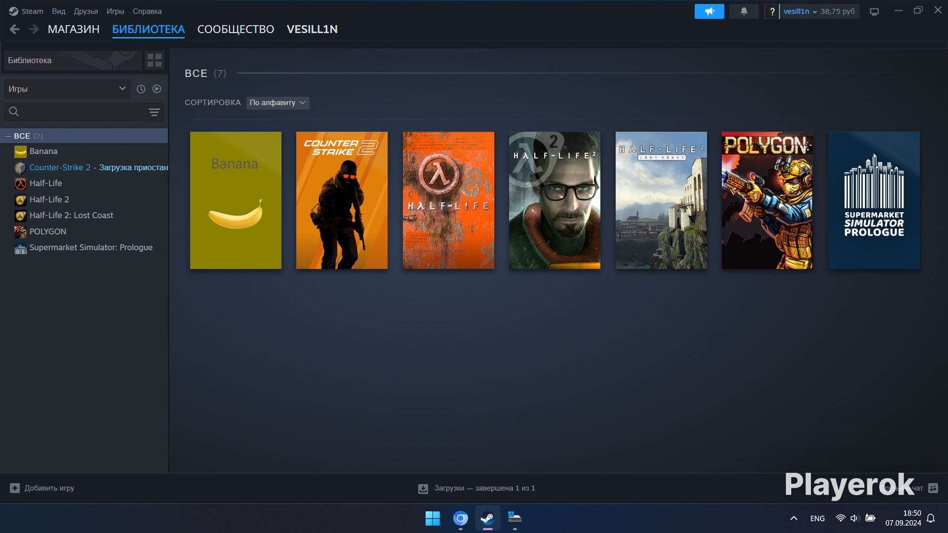Screen dimensions: 948x533
Task: Open the Counter-Strike 2 cover
Action: [x=342, y=200]
